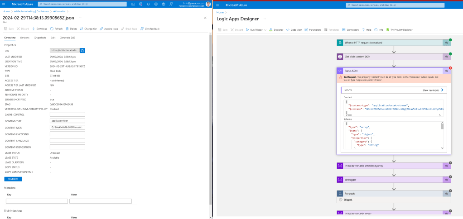Close the blob details pane
The image size is (463, 219).
[x=205, y=18]
